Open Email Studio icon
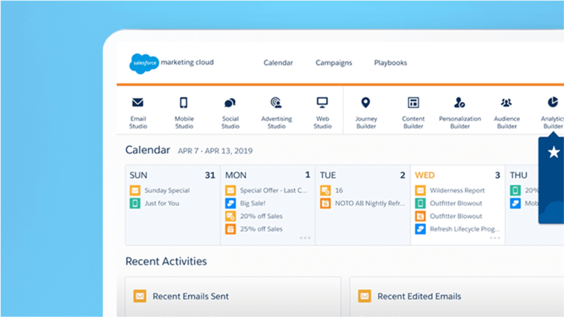This screenshot has height=317, width=564. [x=138, y=103]
